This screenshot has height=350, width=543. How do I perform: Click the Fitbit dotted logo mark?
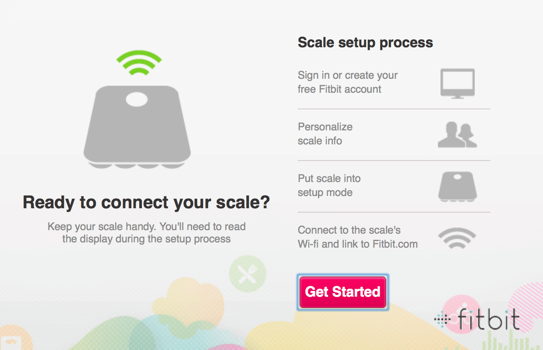coord(442,320)
